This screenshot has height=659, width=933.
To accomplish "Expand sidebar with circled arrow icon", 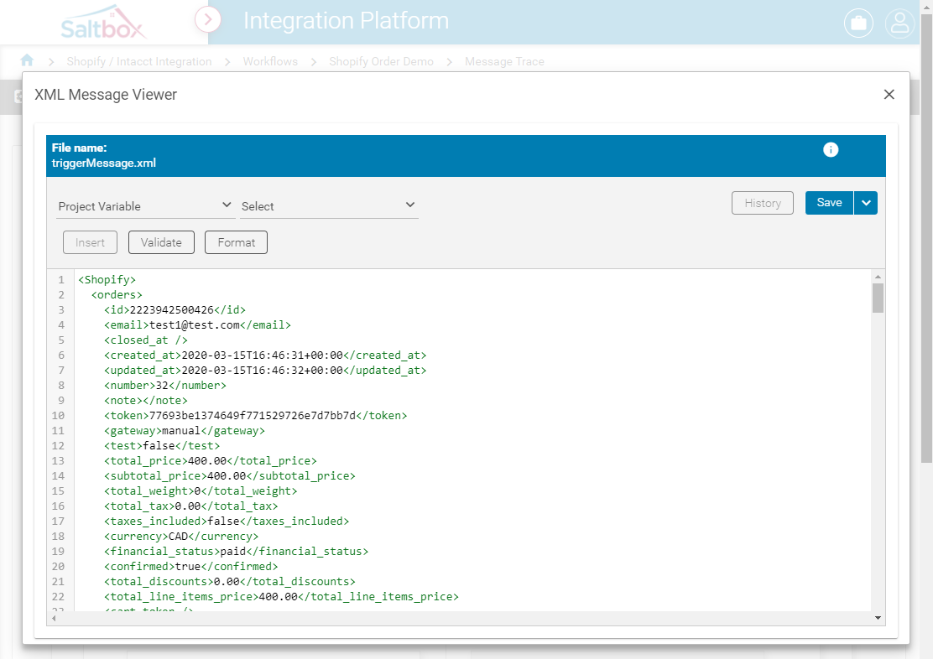I will coord(208,19).
